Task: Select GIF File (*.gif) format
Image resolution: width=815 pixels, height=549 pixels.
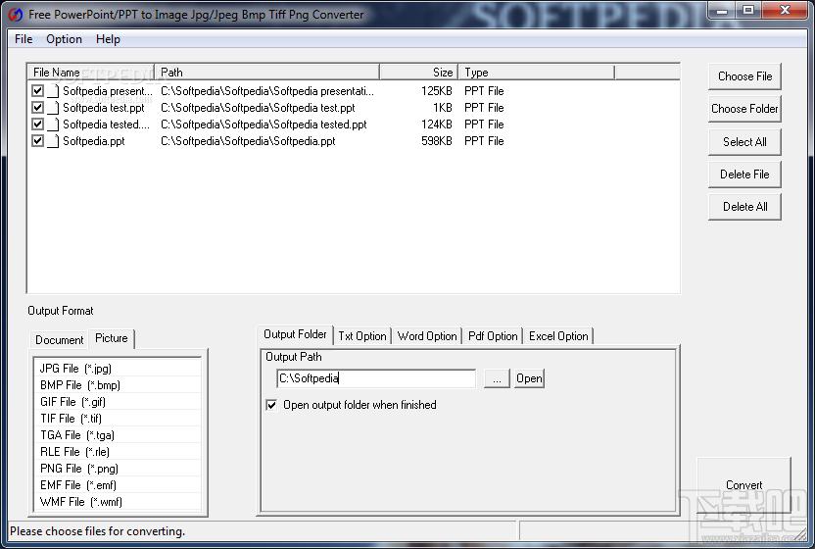Action: pyautogui.click(x=117, y=402)
